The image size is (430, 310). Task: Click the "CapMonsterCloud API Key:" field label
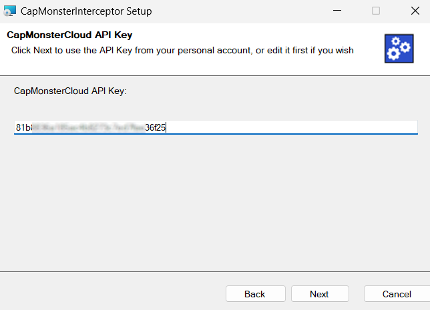[x=70, y=91]
